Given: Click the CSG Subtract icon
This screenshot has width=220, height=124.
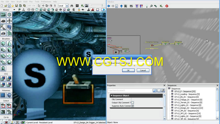Looking at the screenshot, I should 9,79.
